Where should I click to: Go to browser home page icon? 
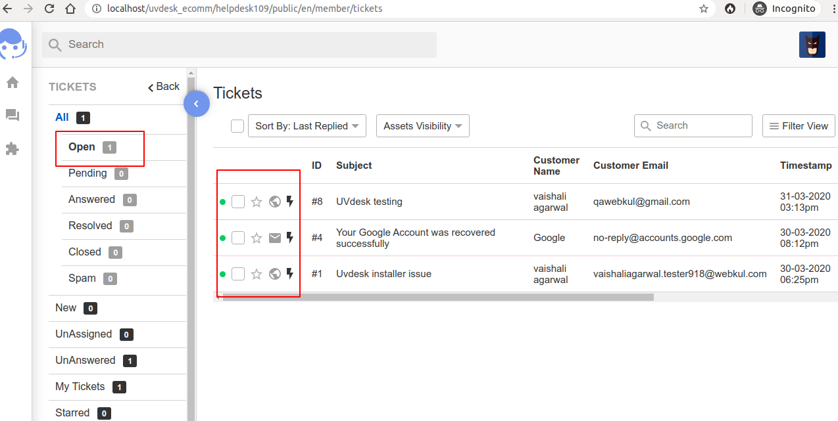click(x=70, y=9)
